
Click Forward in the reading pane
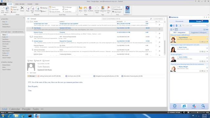[46, 61]
